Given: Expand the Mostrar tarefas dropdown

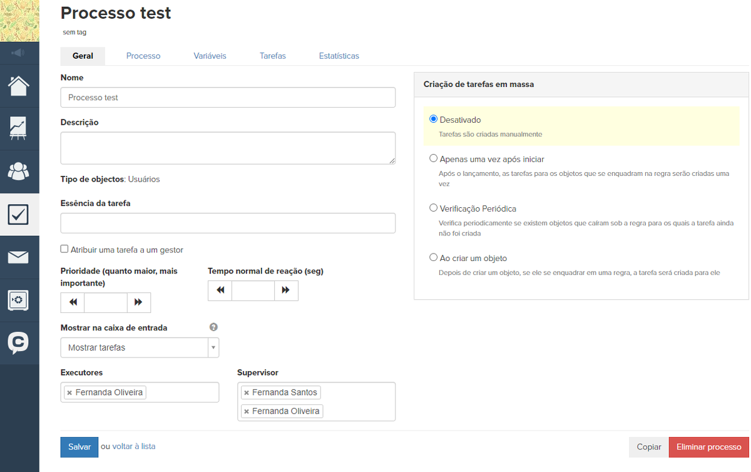Looking at the screenshot, I should point(140,347).
